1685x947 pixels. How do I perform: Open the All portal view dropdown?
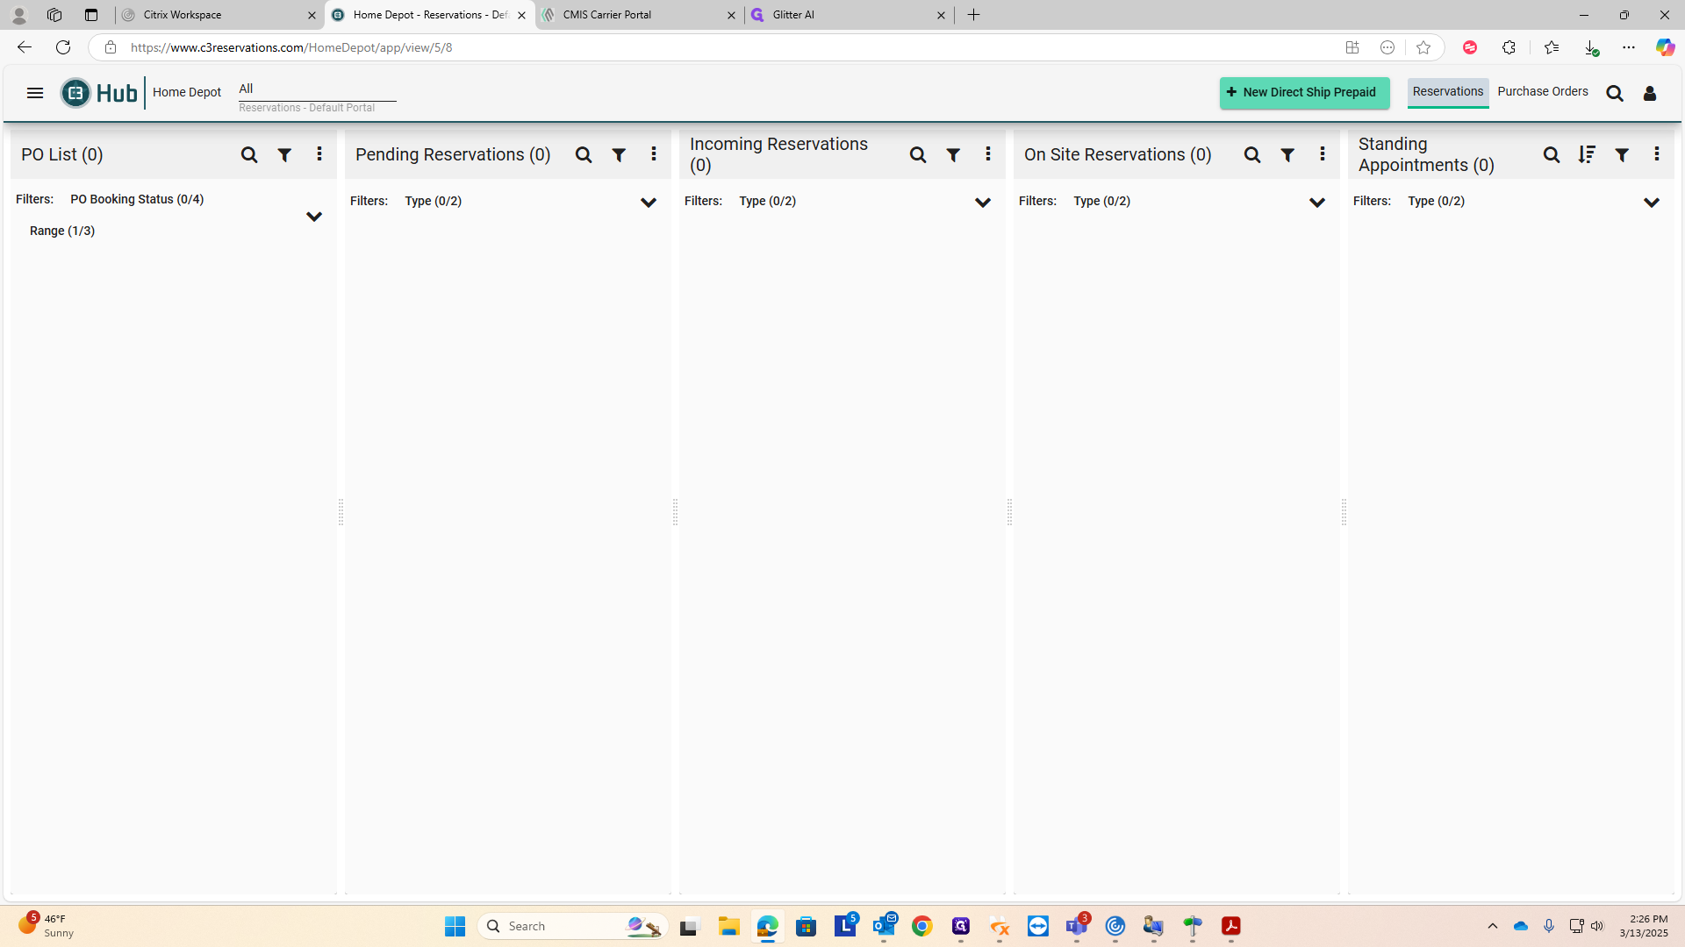[x=316, y=89]
